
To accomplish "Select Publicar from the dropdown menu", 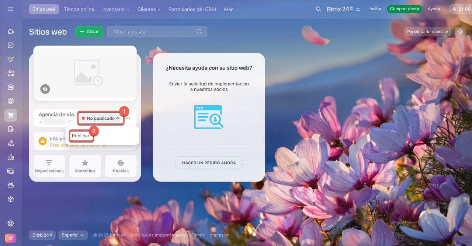I will coord(81,136).
